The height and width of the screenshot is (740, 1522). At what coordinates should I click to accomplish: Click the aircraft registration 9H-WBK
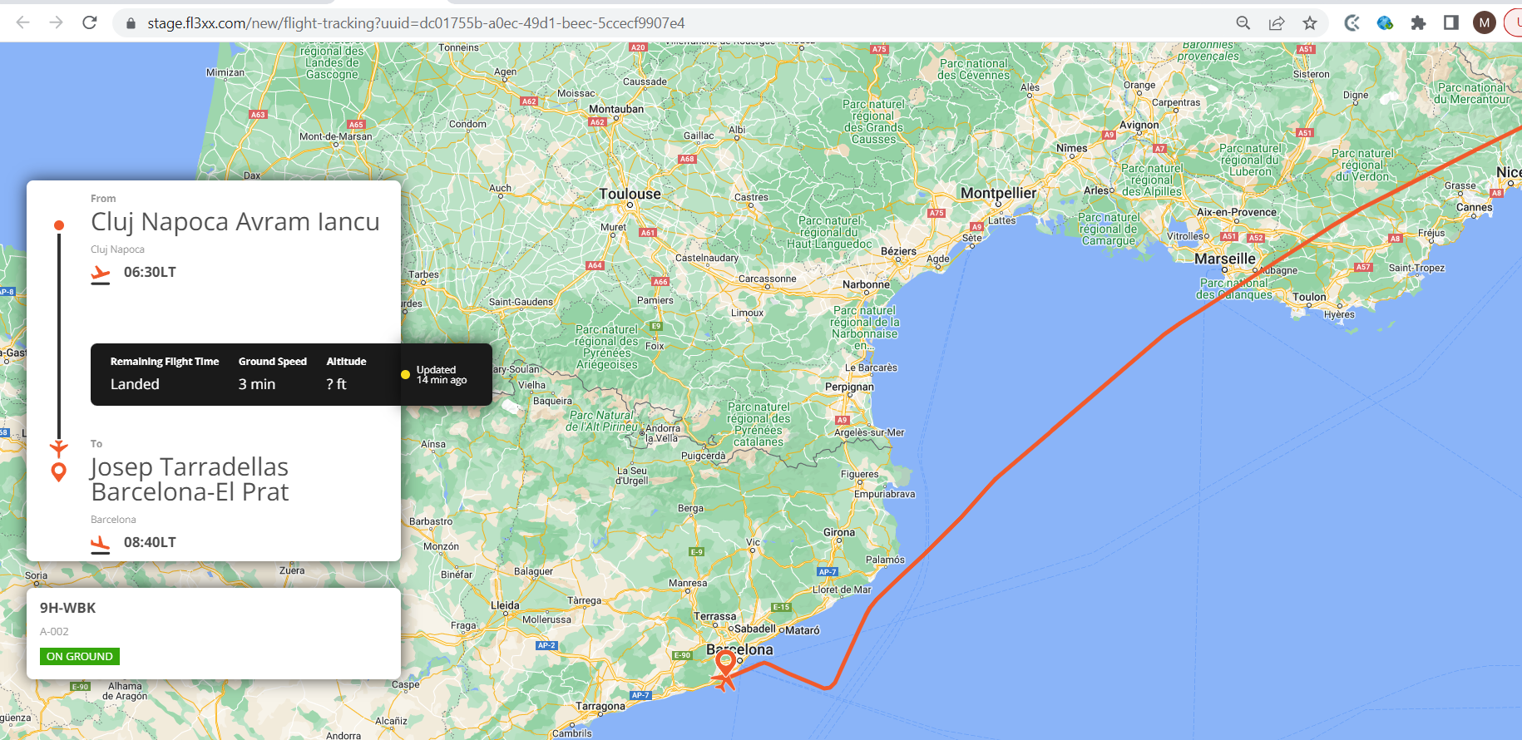pos(68,608)
